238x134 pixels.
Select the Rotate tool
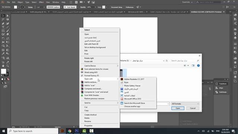click(x=3, y=38)
